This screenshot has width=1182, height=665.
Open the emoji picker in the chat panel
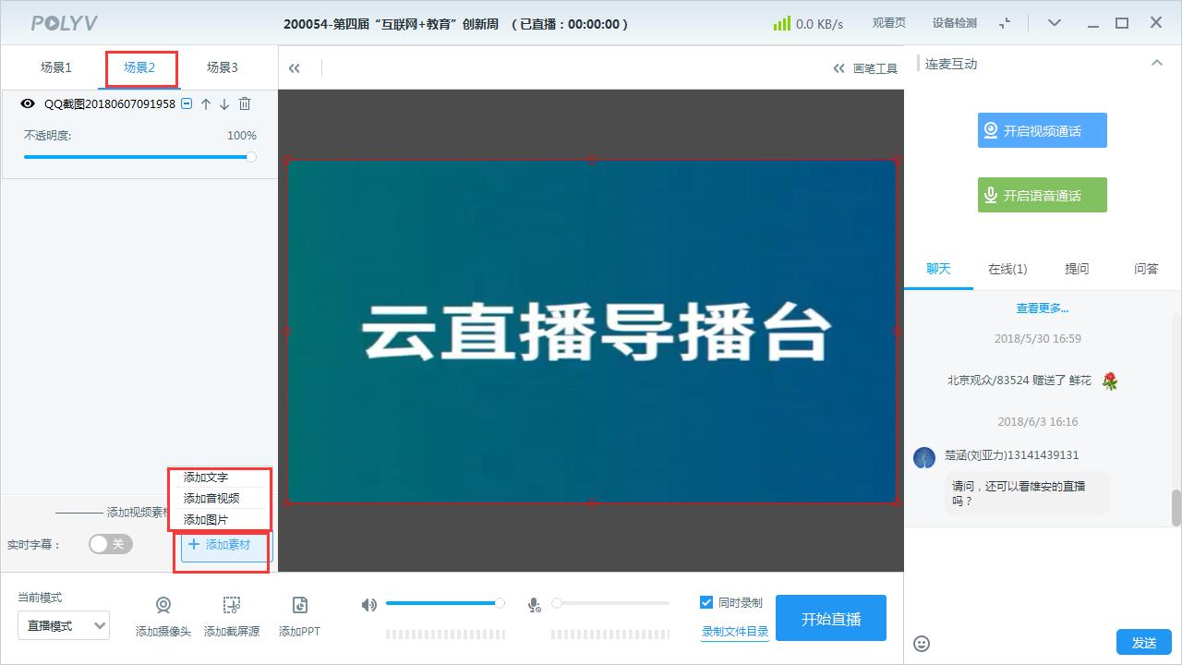tap(923, 643)
